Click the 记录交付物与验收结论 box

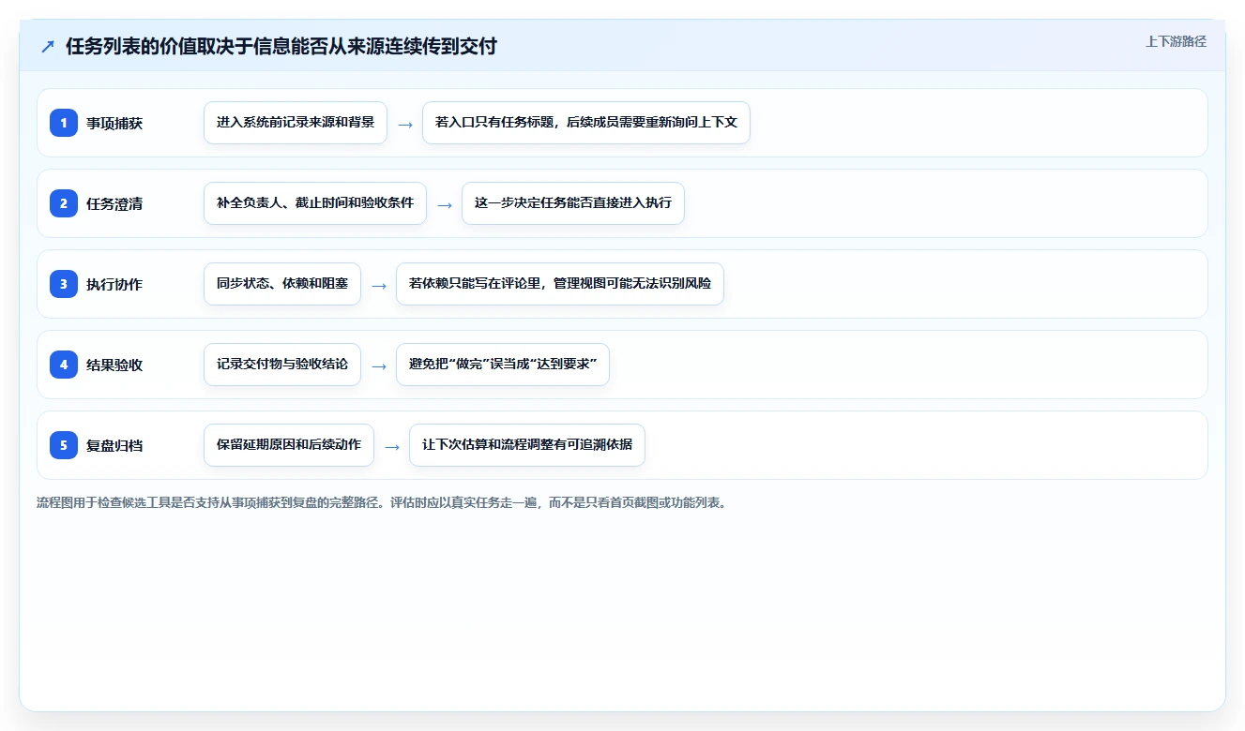click(282, 365)
